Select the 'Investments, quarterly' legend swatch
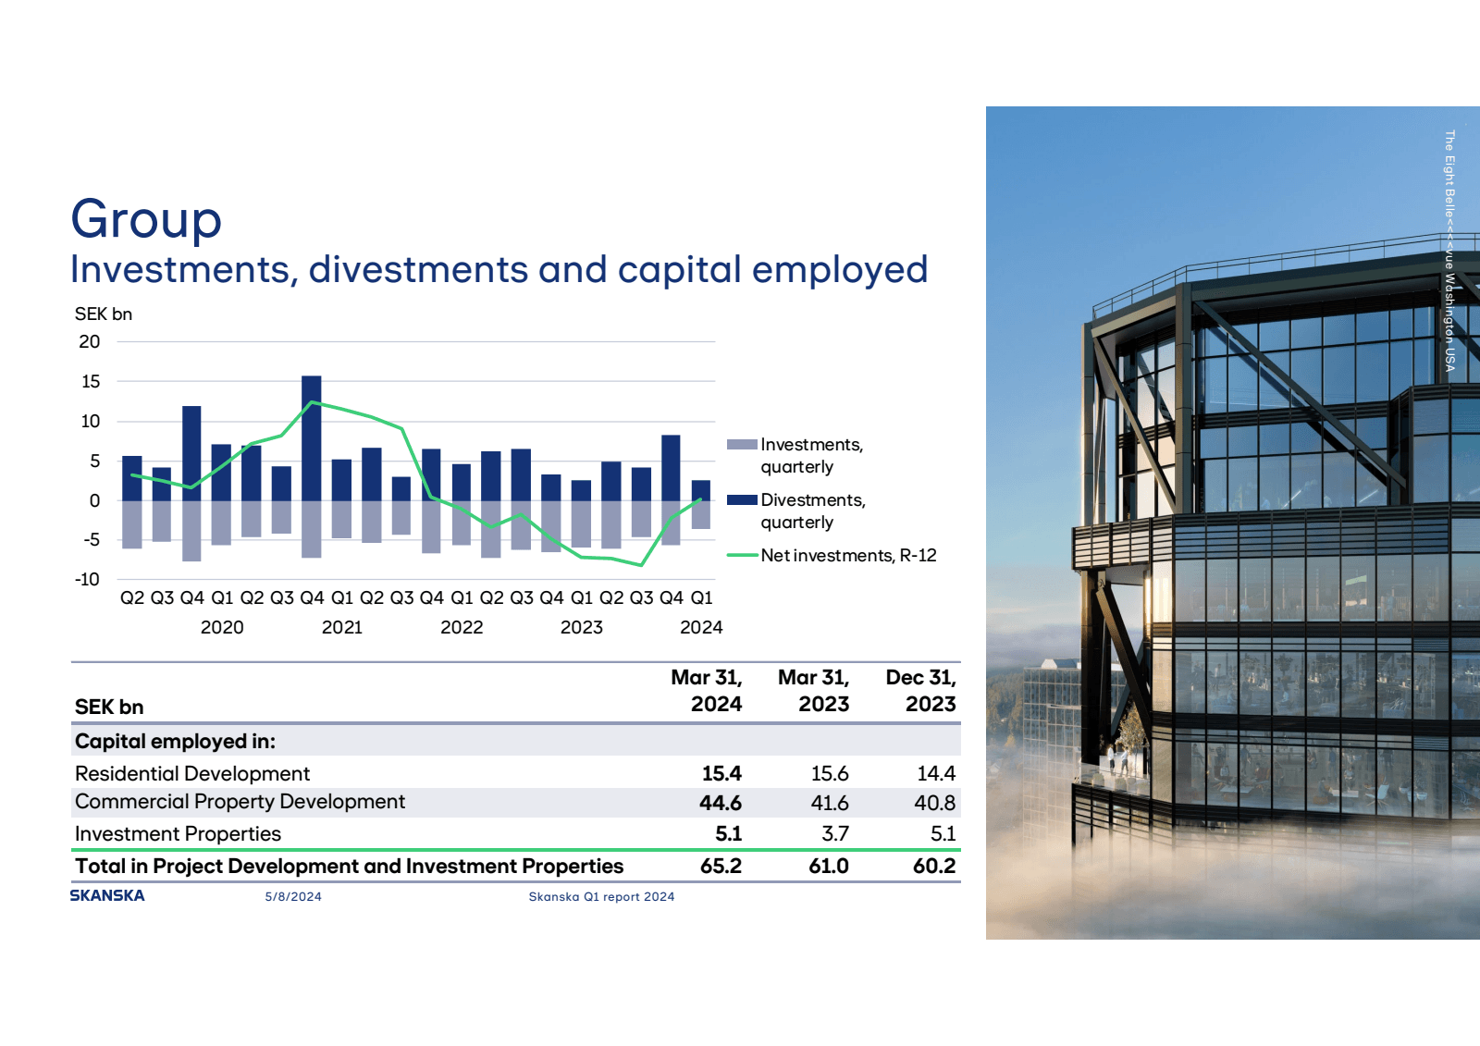This screenshot has height=1046, width=1480. (x=742, y=445)
